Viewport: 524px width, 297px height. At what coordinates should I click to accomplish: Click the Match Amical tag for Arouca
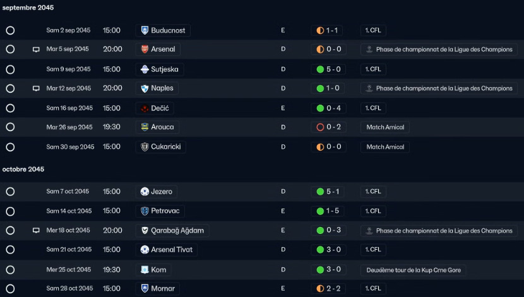tap(385, 127)
